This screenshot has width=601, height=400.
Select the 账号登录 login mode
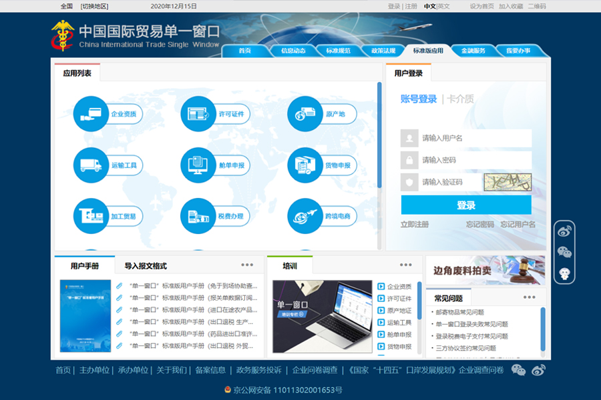pyautogui.click(x=419, y=99)
